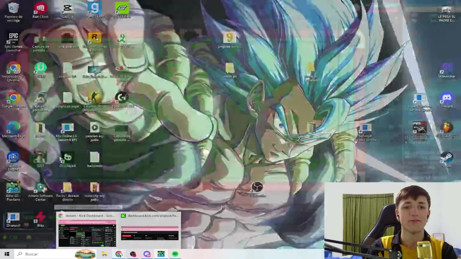Image resolution: width=461 pixels, height=259 pixels.
Task: Open the GOALS Beta shortcut
Action: click(x=121, y=11)
